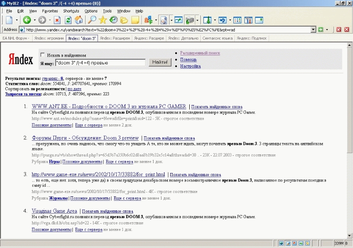Open the printer icon dropdown arrow

click(x=197, y=20)
